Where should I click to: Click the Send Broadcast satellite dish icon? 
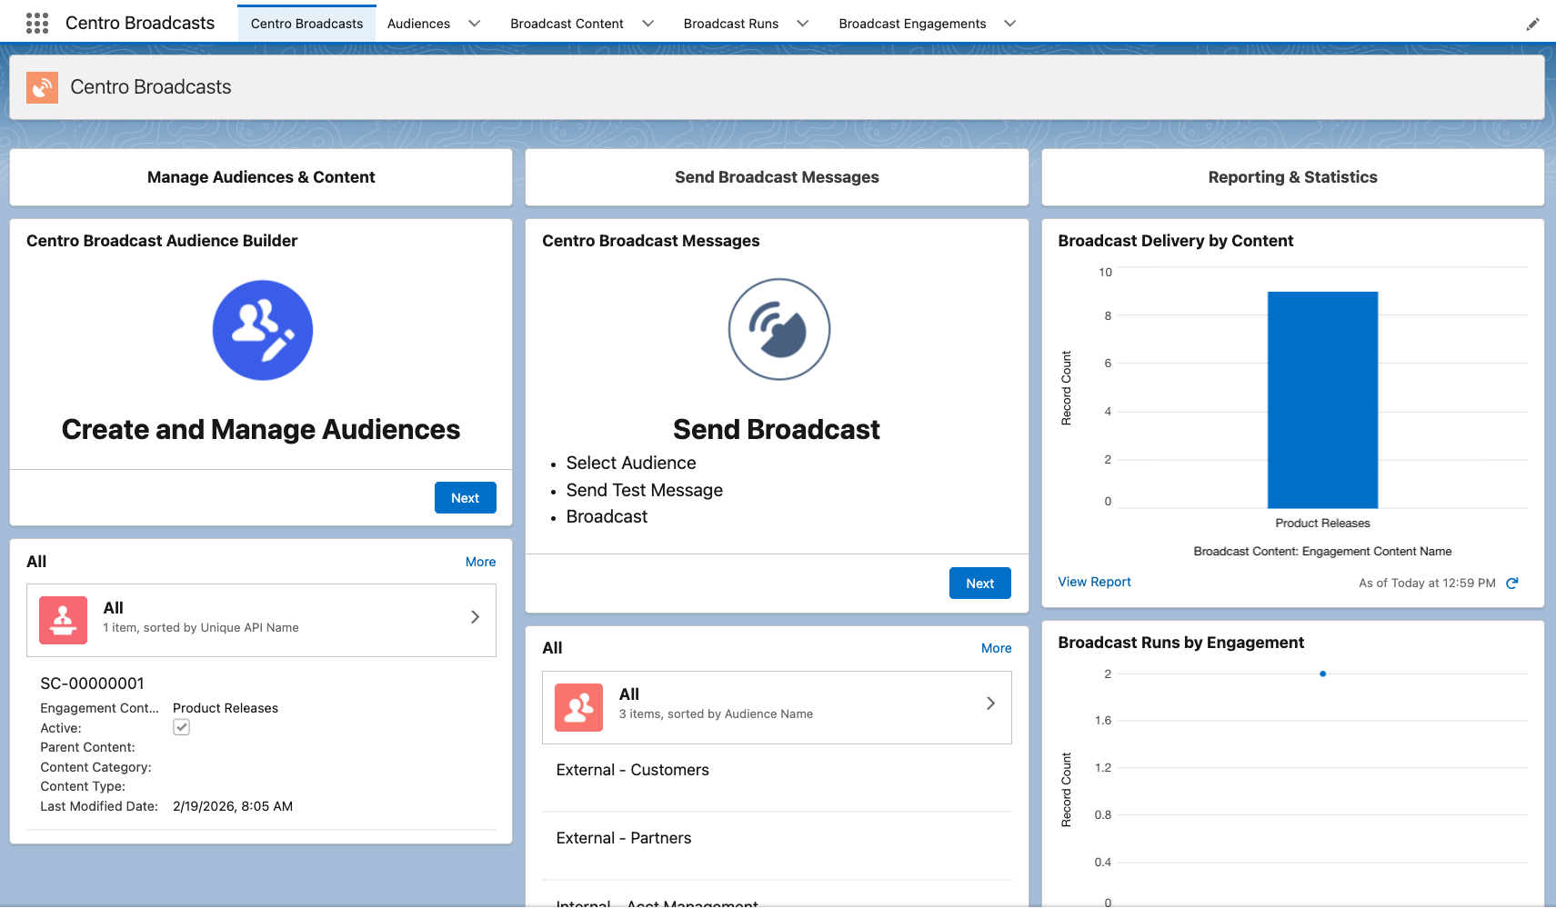point(778,329)
